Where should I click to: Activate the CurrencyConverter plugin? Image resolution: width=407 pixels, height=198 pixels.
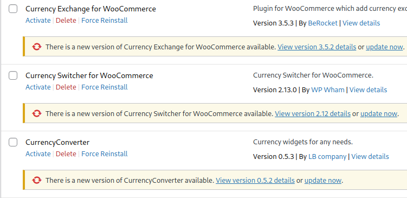click(x=38, y=154)
